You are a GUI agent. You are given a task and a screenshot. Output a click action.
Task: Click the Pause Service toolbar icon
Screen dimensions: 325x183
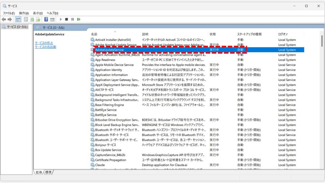click(73, 19)
